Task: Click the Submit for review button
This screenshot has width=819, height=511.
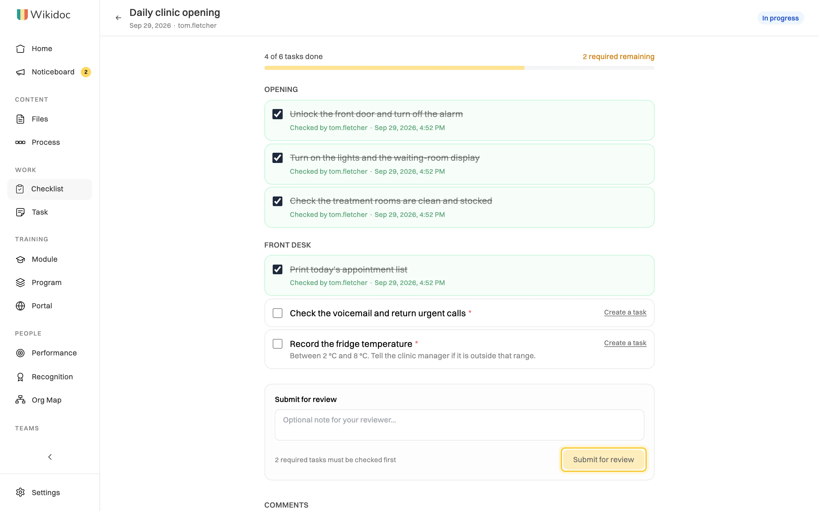Action: pos(603,460)
